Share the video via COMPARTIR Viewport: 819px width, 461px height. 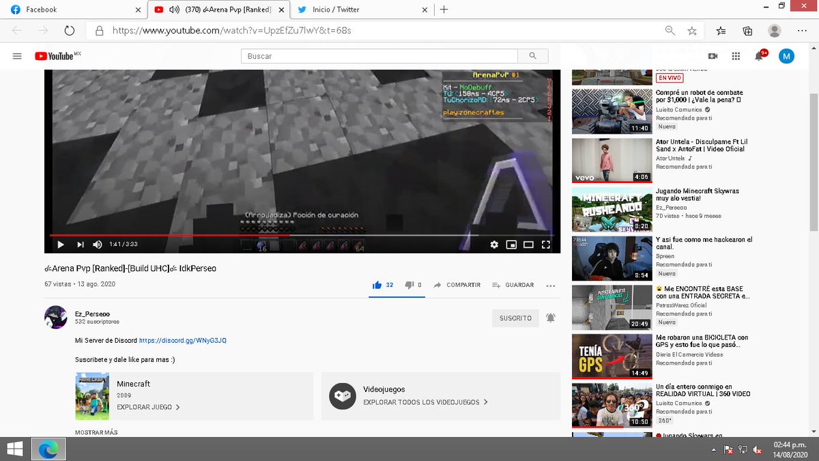(x=457, y=285)
